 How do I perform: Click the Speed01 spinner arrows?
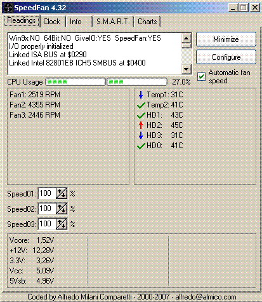[x=62, y=193]
